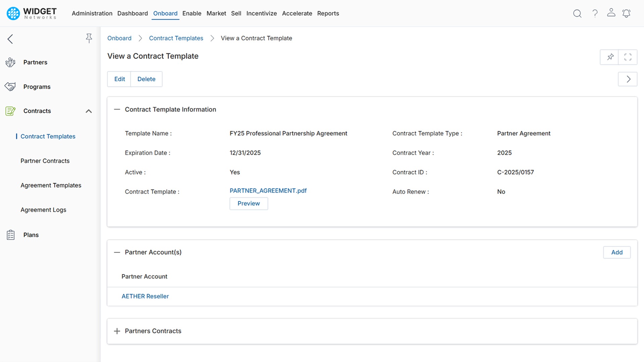Expand the Partners Contracts section

pyautogui.click(x=117, y=331)
